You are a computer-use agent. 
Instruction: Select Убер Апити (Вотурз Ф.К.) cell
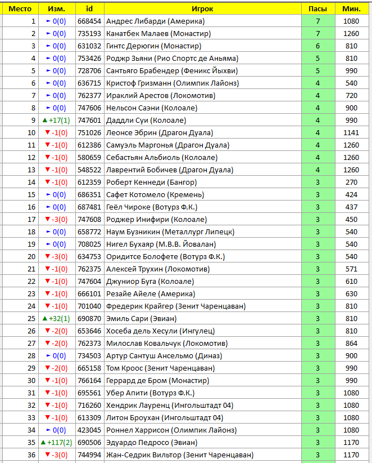[203, 393]
